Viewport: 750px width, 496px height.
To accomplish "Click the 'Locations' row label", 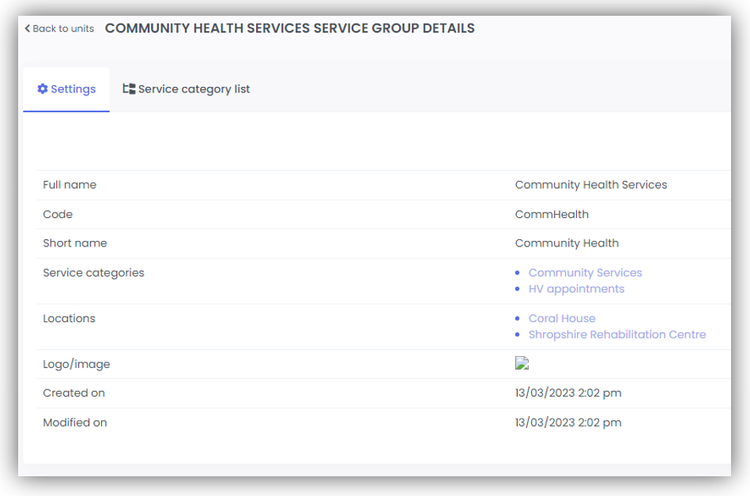I will click(x=69, y=318).
